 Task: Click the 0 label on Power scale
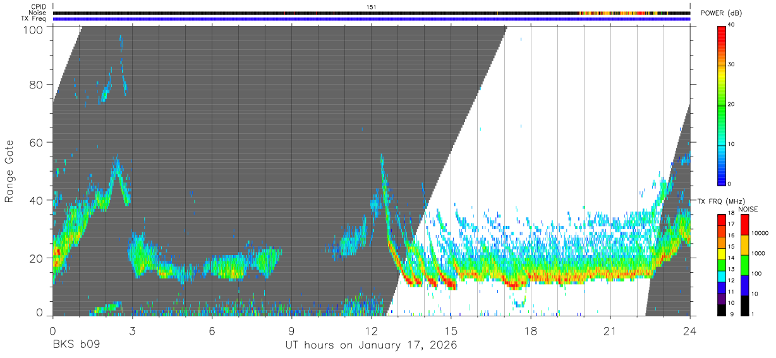pyautogui.click(x=730, y=184)
